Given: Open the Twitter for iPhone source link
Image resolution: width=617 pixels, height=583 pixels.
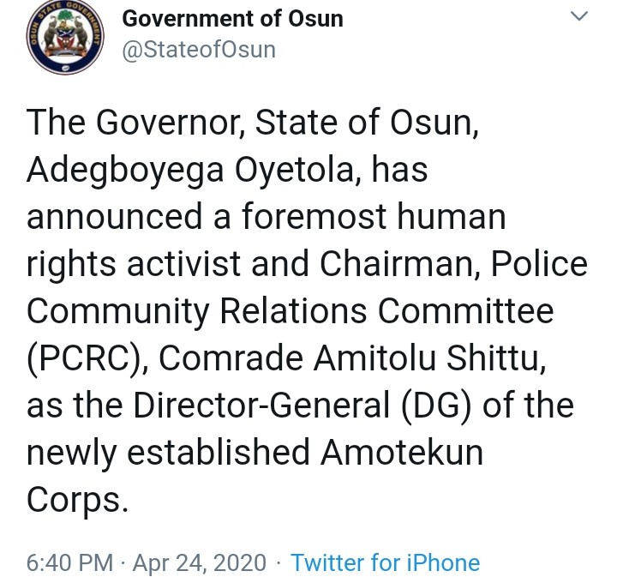Looking at the screenshot, I should pyautogui.click(x=385, y=563).
